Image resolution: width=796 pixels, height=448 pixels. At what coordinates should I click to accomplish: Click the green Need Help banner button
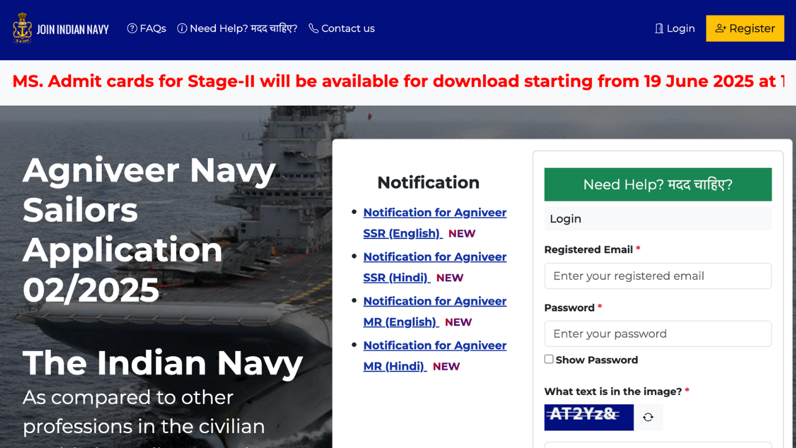657,185
